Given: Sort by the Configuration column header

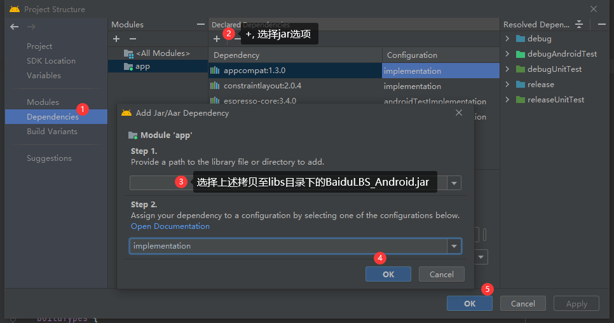Looking at the screenshot, I should click(440, 55).
